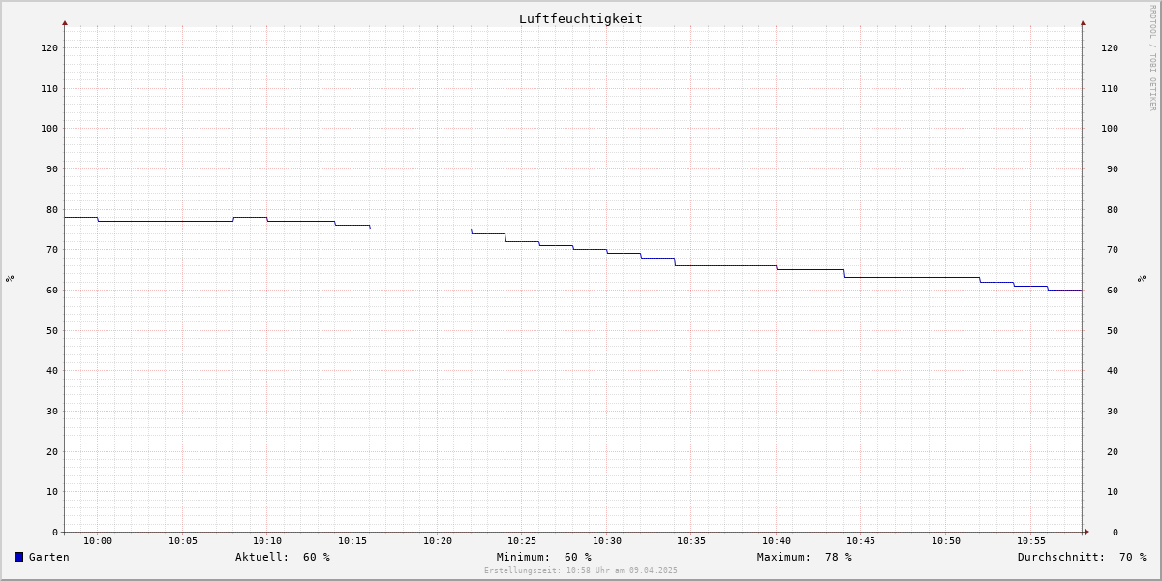Select the "Maximum: 78 %" statistic
Screen dimensions: 1162x581
(805, 557)
